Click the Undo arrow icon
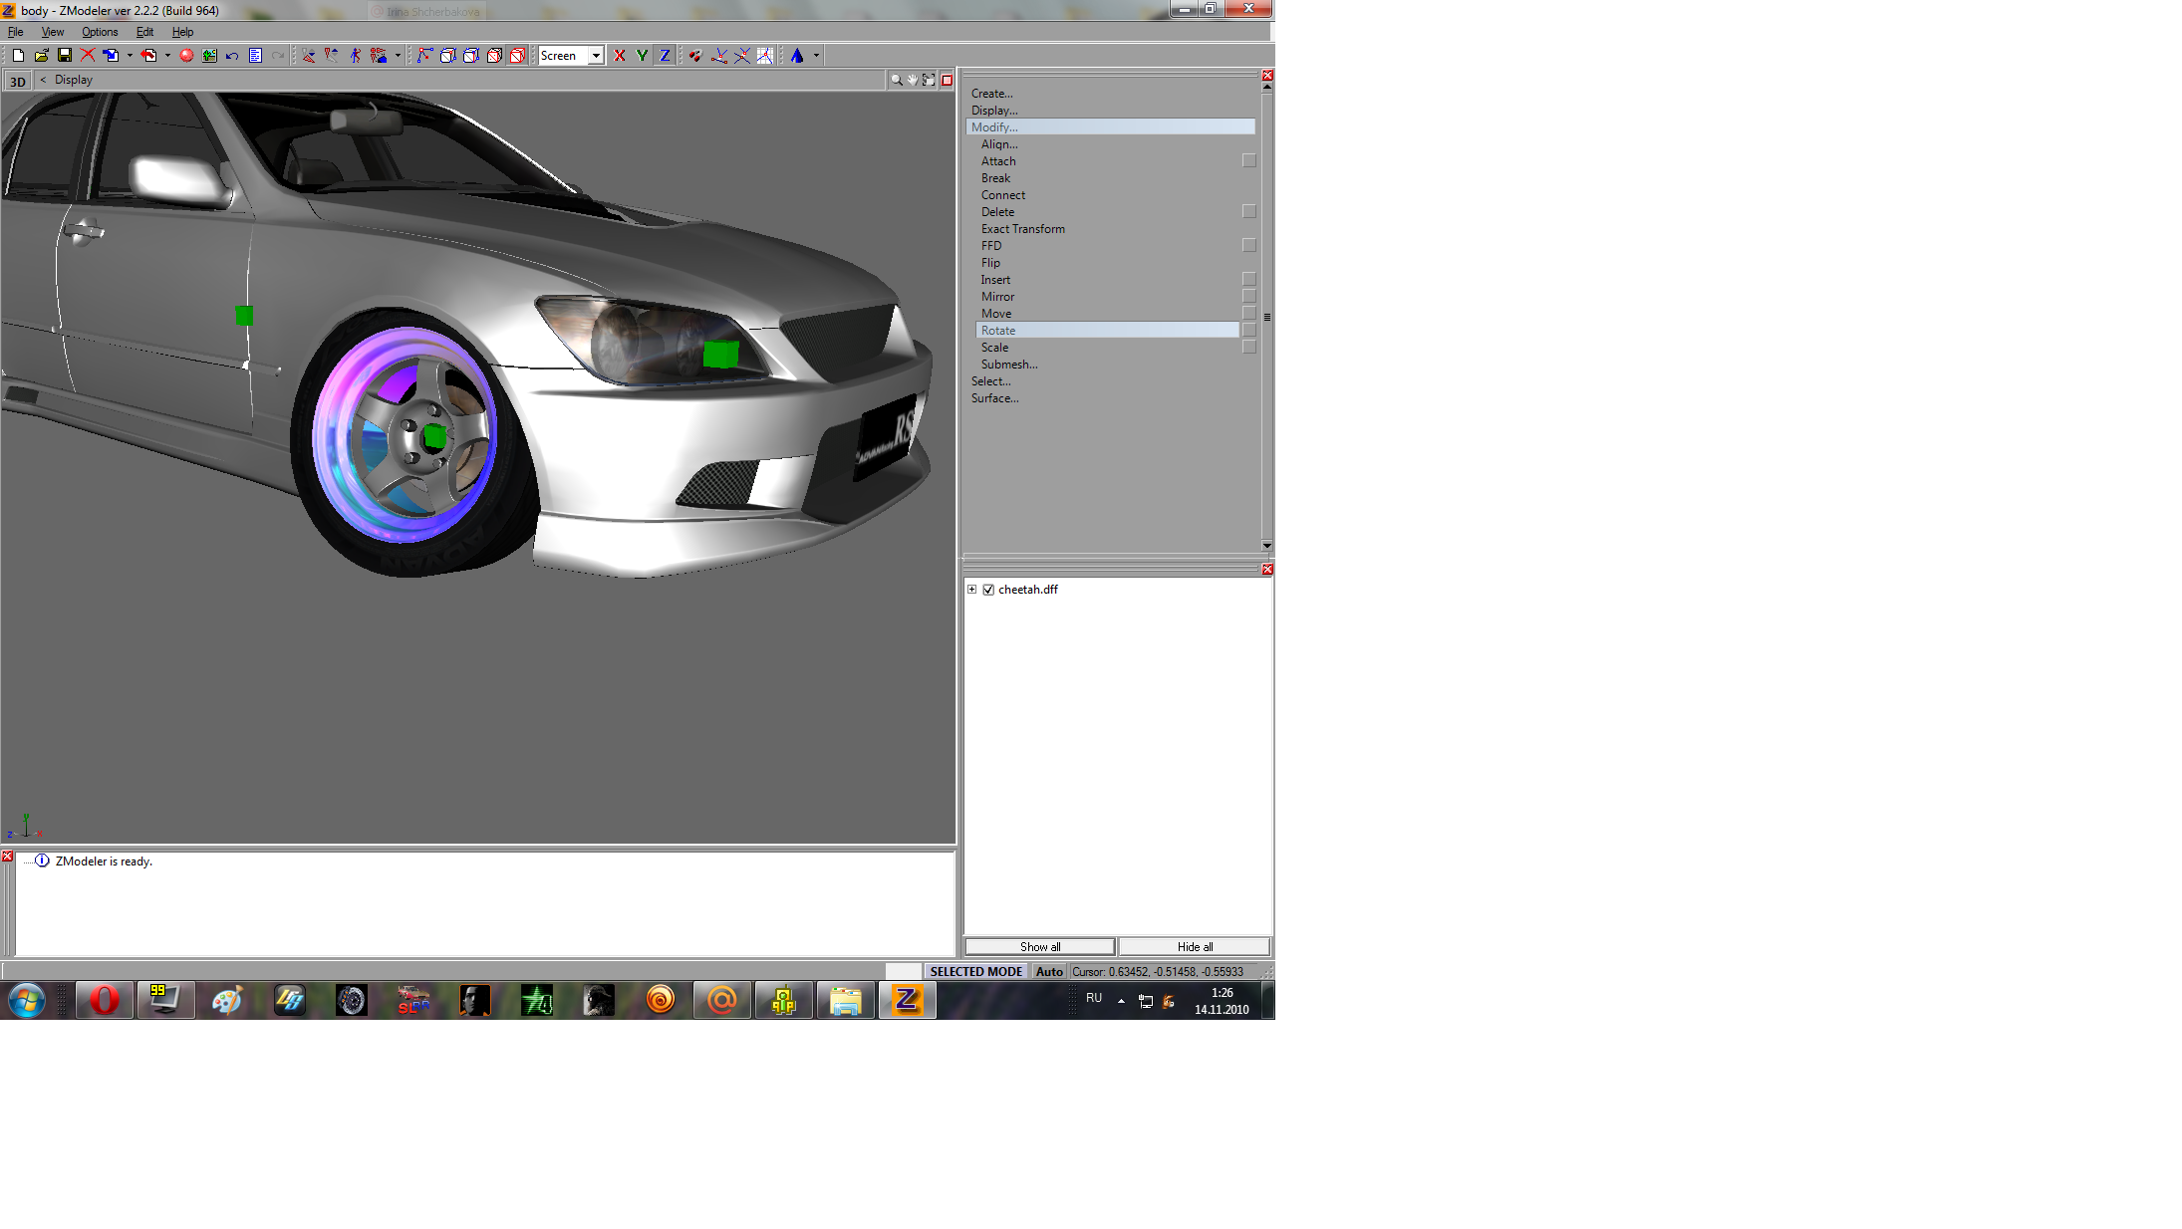Image resolution: width=2182 pixels, height=1229 pixels. (232, 56)
